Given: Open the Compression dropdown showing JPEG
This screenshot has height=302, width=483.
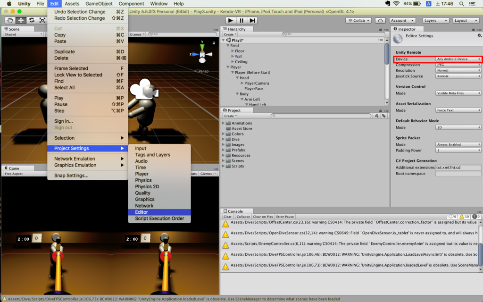Looking at the screenshot, I should (458, 65).
